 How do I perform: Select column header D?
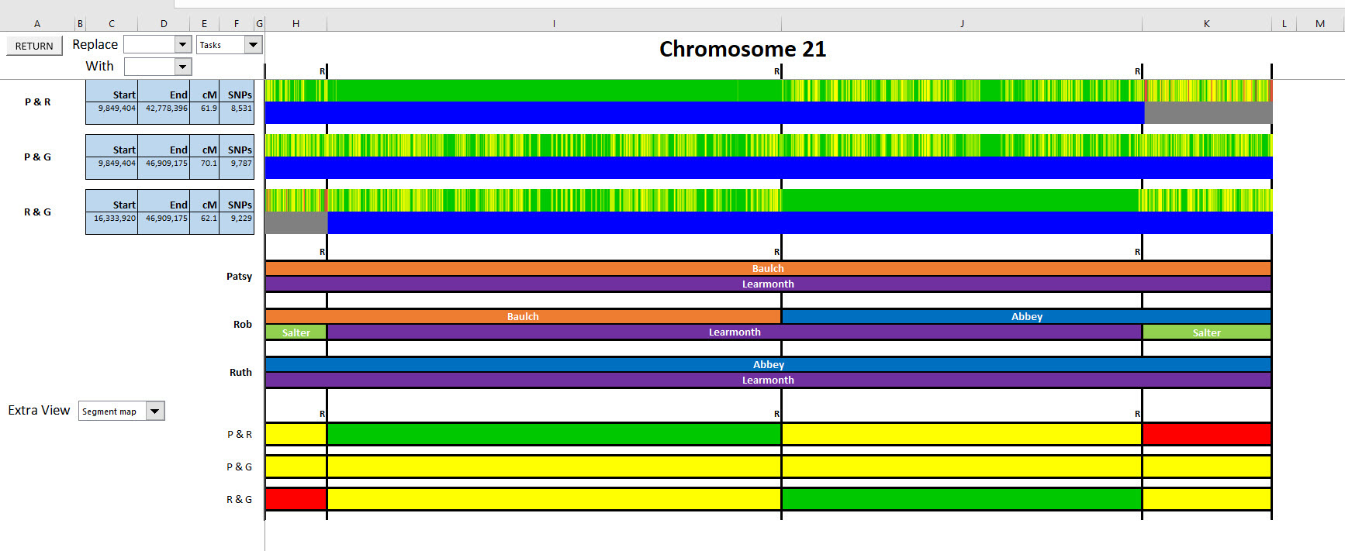(164, 24)
